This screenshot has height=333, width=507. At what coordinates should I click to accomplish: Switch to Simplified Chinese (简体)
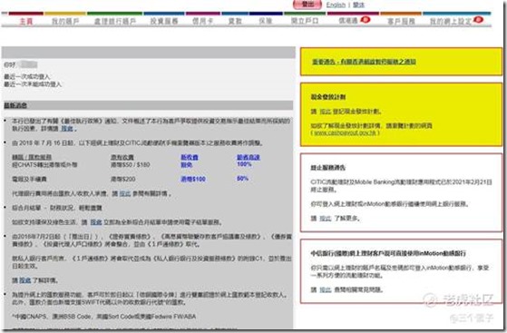point(358,5)
